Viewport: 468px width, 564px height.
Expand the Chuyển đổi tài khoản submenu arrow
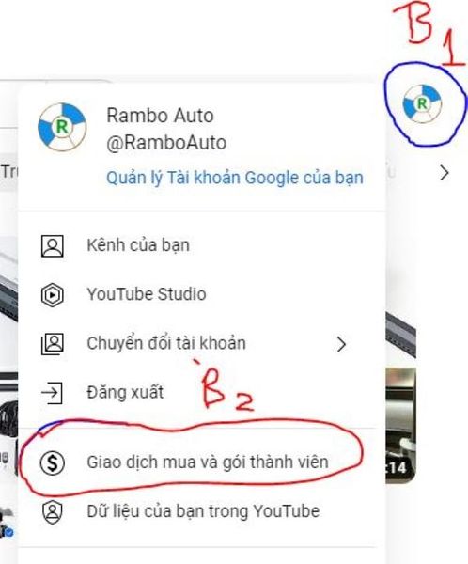[x=341, y=344]
